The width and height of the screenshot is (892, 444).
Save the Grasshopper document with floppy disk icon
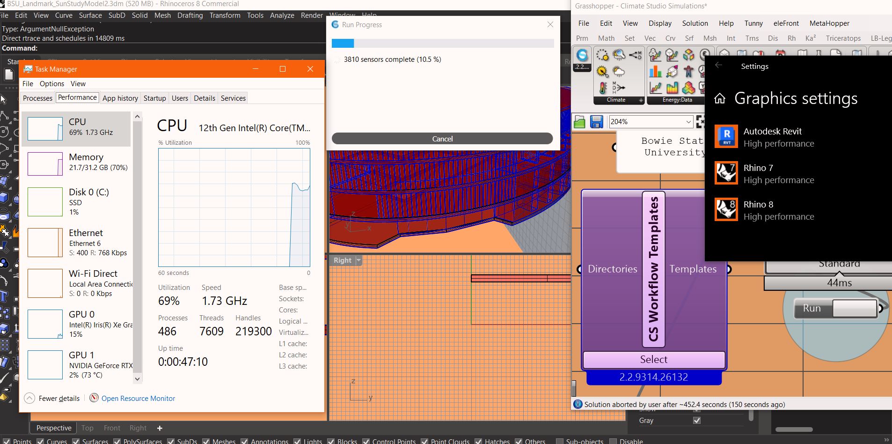596,122
